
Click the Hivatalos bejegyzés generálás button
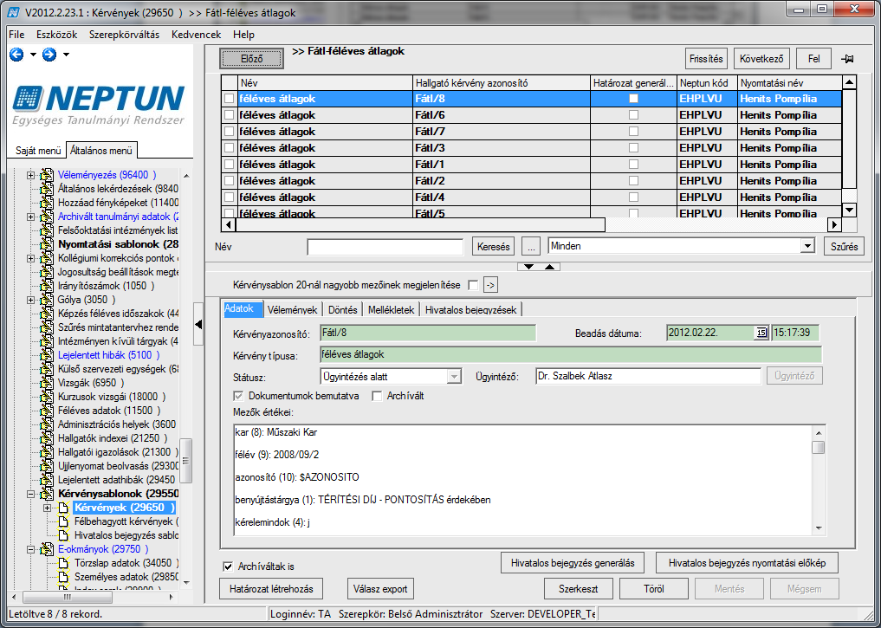tap(573, 563)
